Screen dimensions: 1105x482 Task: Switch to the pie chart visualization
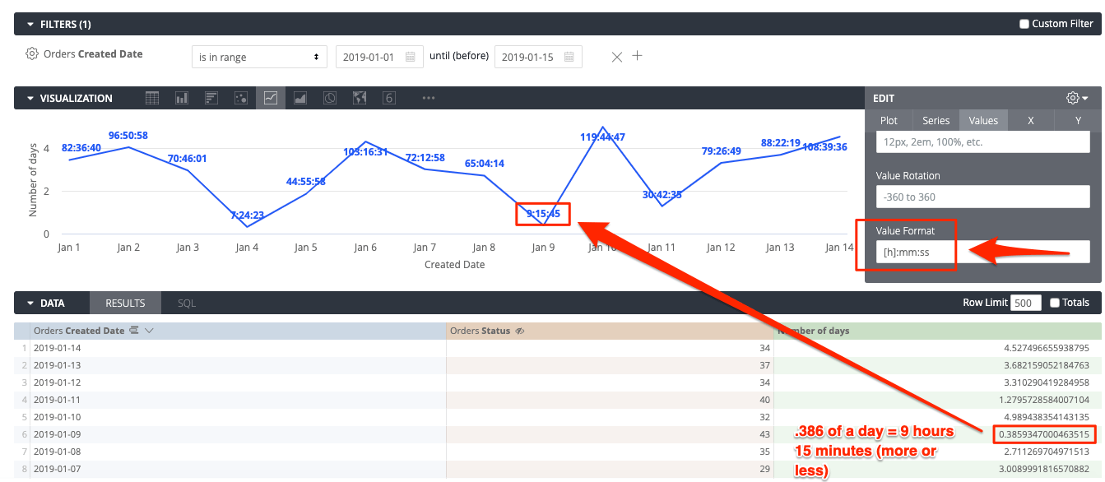[x=329, y=97]
